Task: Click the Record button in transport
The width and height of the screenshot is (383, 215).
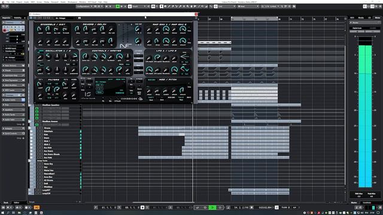Action: [220, 207]
